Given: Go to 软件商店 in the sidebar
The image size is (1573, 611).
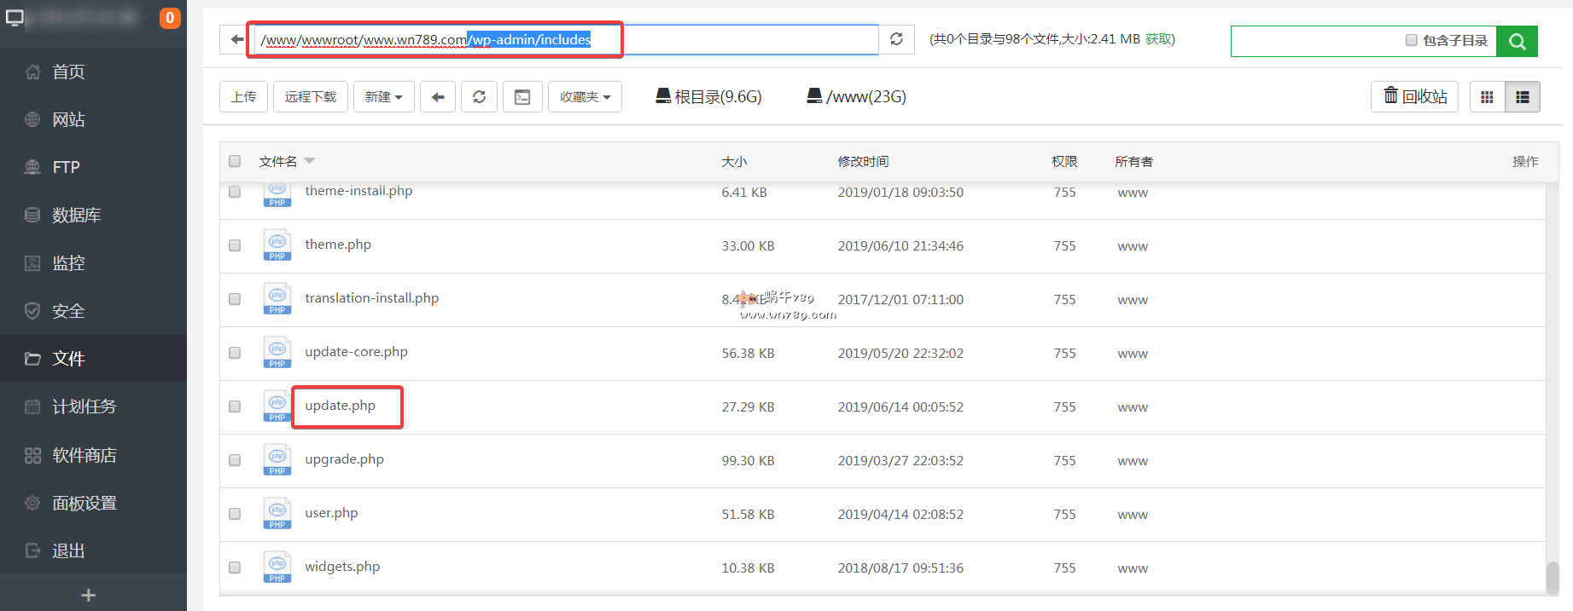Looking at the screenshot, I should point(84,455).
